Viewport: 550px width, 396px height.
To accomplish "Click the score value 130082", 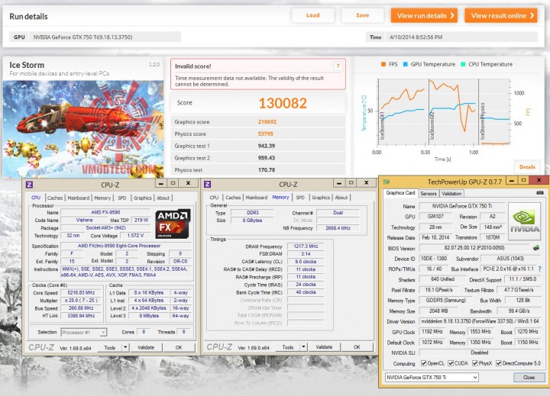I will click(283, 103).
